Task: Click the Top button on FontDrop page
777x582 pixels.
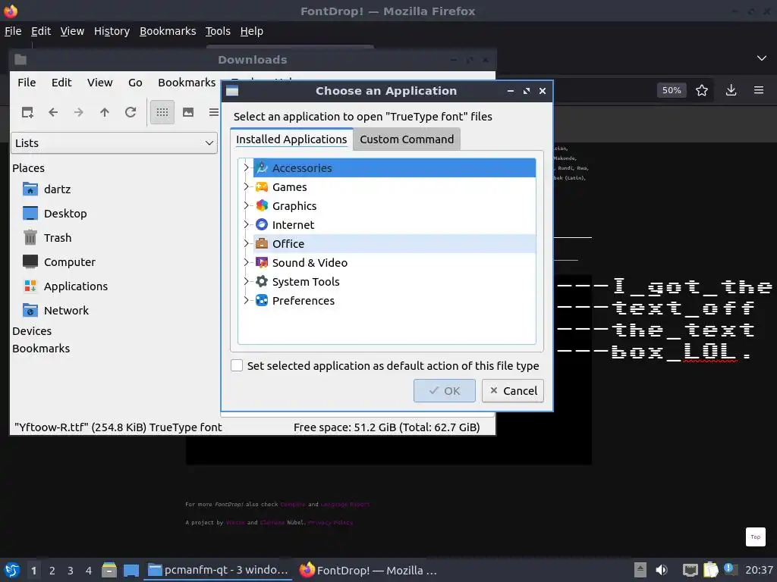Action: [755, 537]
